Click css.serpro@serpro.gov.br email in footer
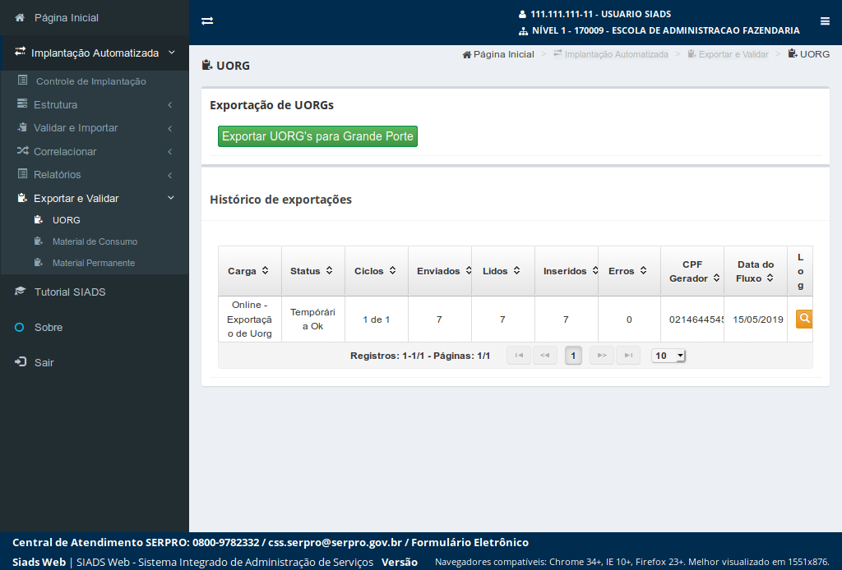The width and height of the screenshot is (842, 570). click(x=335, y=542)
